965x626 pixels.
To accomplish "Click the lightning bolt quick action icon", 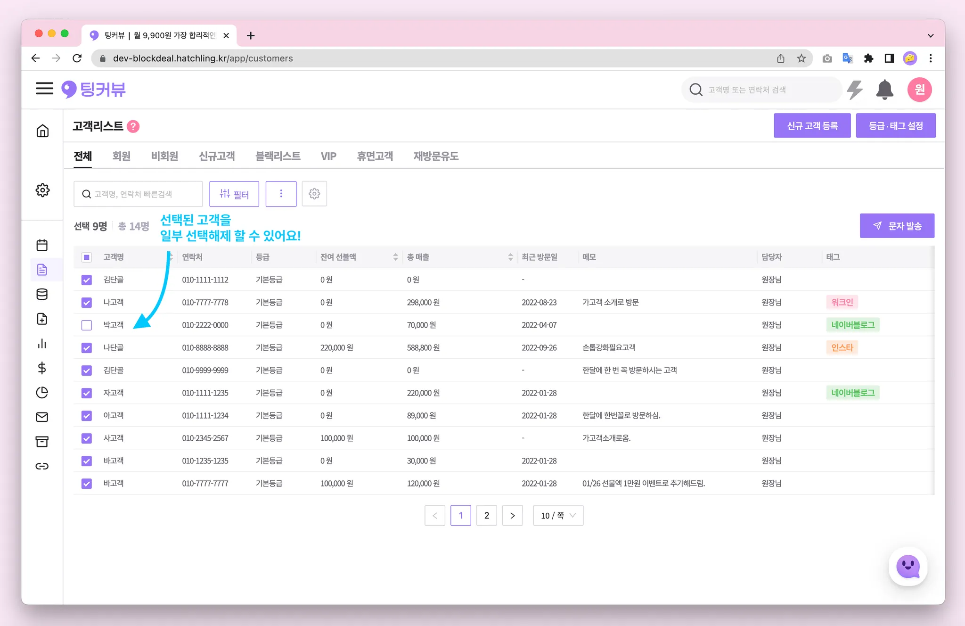I will pos(854,90).
